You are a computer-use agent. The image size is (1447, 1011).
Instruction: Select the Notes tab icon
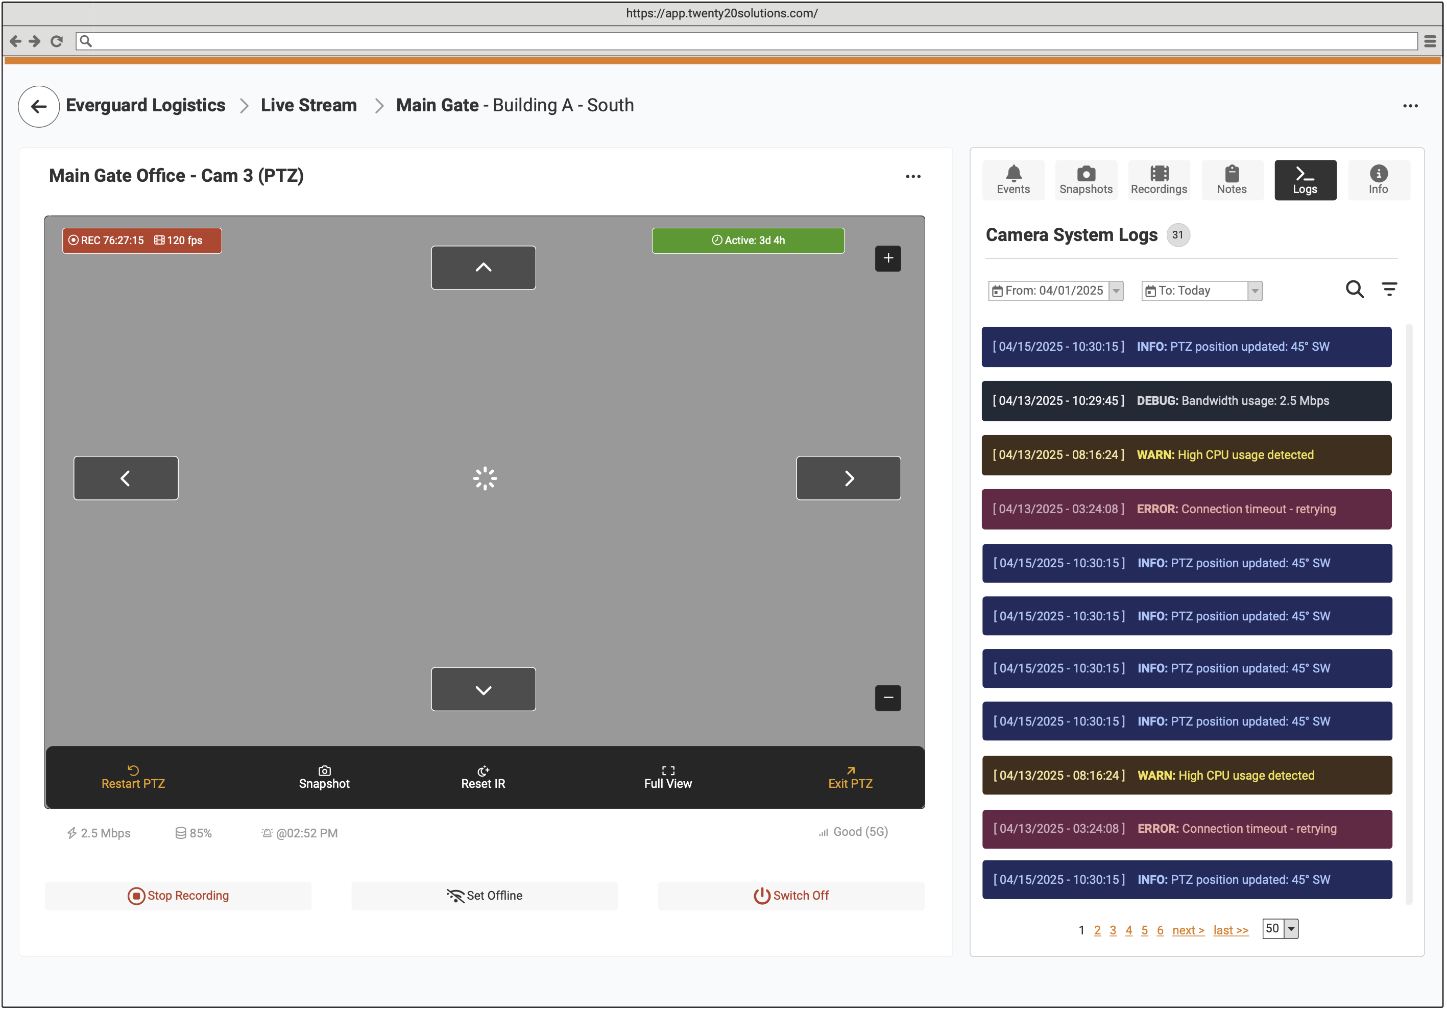pyautogui.click(x=1232, y=180)
